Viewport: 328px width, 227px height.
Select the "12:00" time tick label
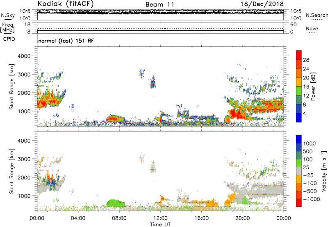tap(160, 218)
